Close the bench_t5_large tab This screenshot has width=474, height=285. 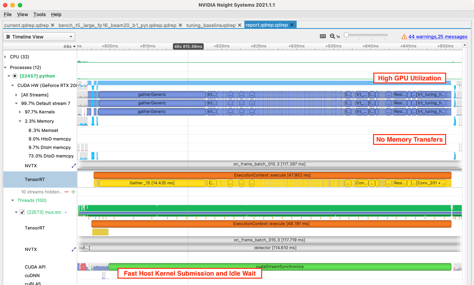click(180, 25)
